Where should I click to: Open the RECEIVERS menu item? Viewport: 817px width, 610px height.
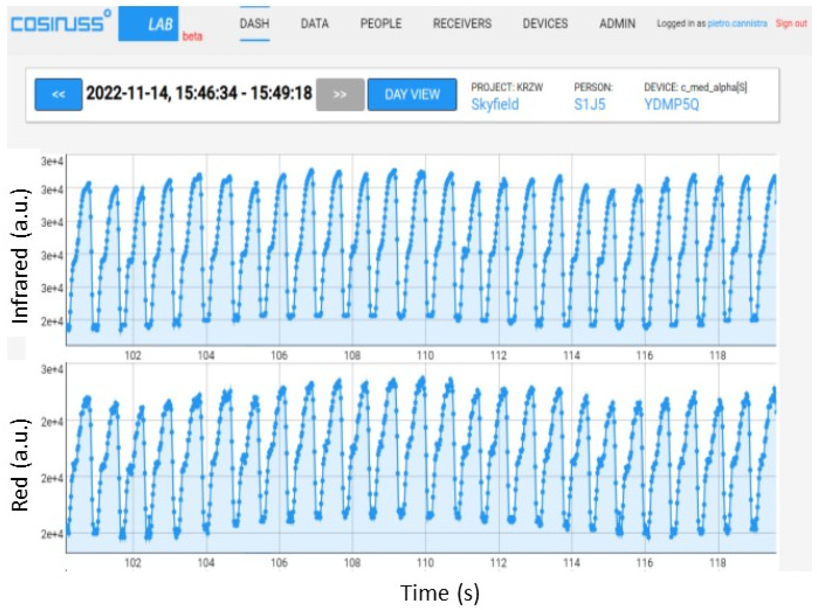462,24
